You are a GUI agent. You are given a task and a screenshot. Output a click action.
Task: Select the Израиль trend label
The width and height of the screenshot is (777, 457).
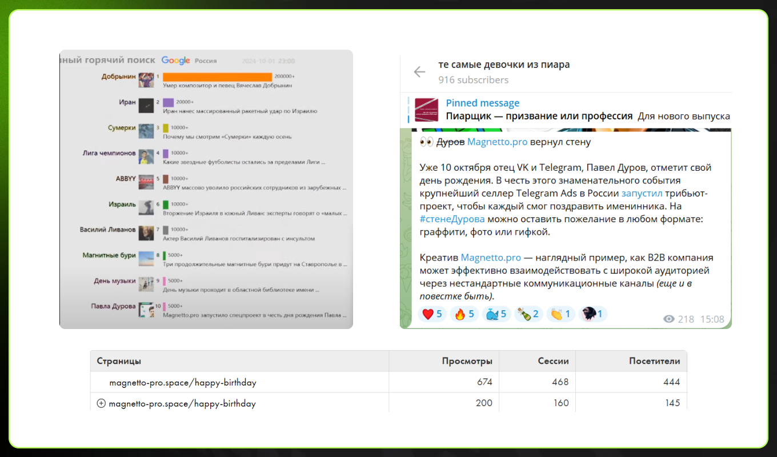[122, 204]
